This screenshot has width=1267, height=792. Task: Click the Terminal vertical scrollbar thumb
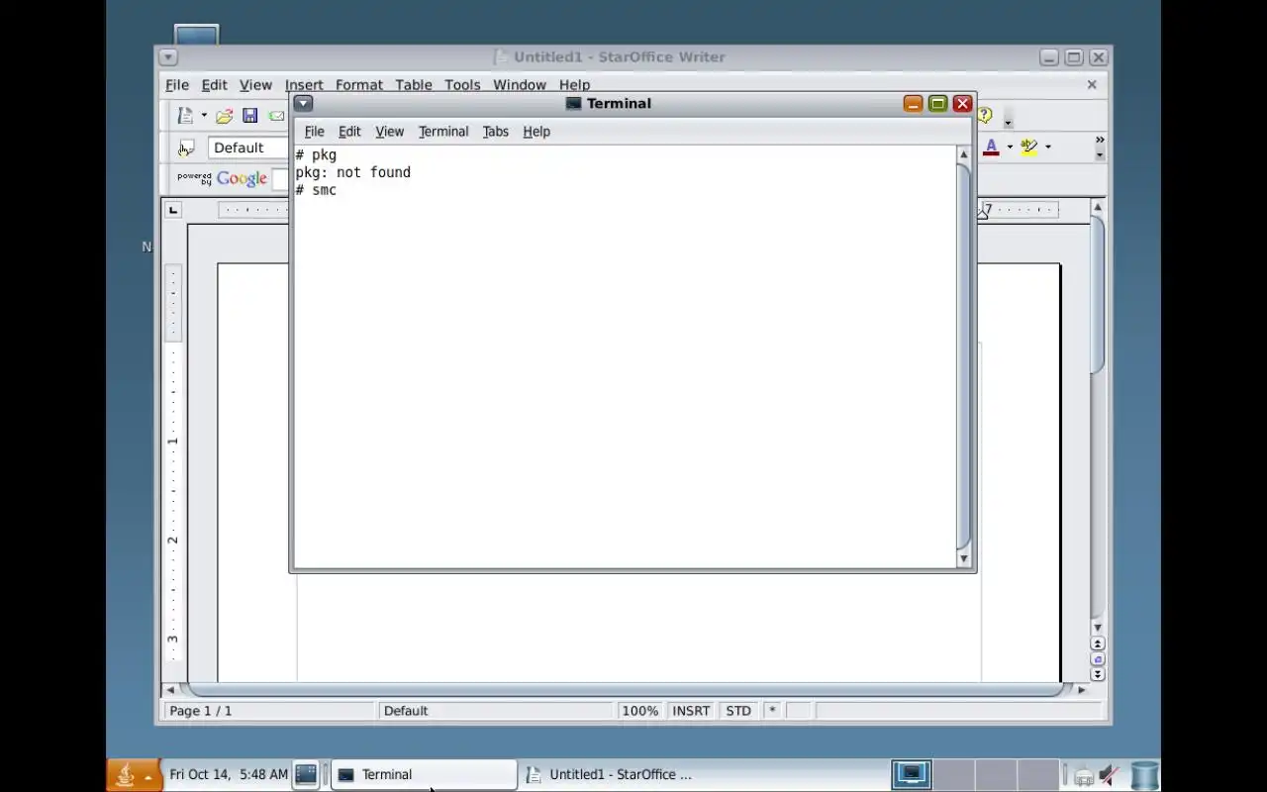point(963,356)
